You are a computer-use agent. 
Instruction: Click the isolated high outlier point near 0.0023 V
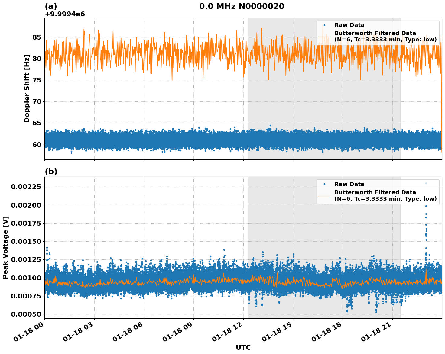coord(425,183)
